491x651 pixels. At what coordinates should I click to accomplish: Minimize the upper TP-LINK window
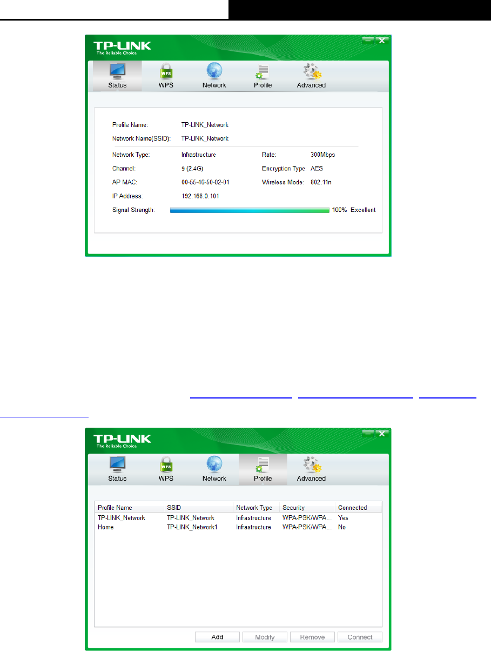[368, 41]
